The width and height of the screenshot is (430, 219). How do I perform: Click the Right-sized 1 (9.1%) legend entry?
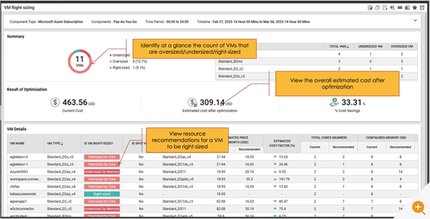(x=127, y=68)
